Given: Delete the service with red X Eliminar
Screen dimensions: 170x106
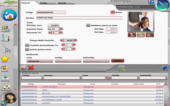Looking at the screenshot, I should [31, 68].
